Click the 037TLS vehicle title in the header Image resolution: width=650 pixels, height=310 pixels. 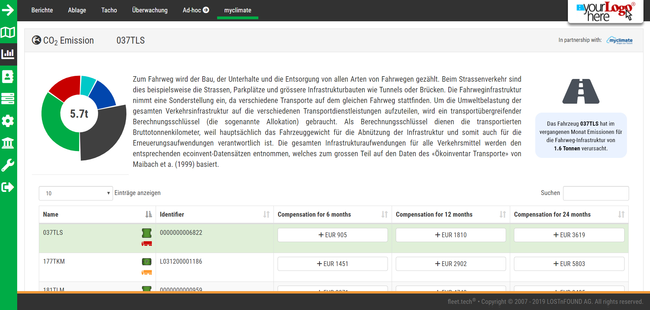coord(131,41)
